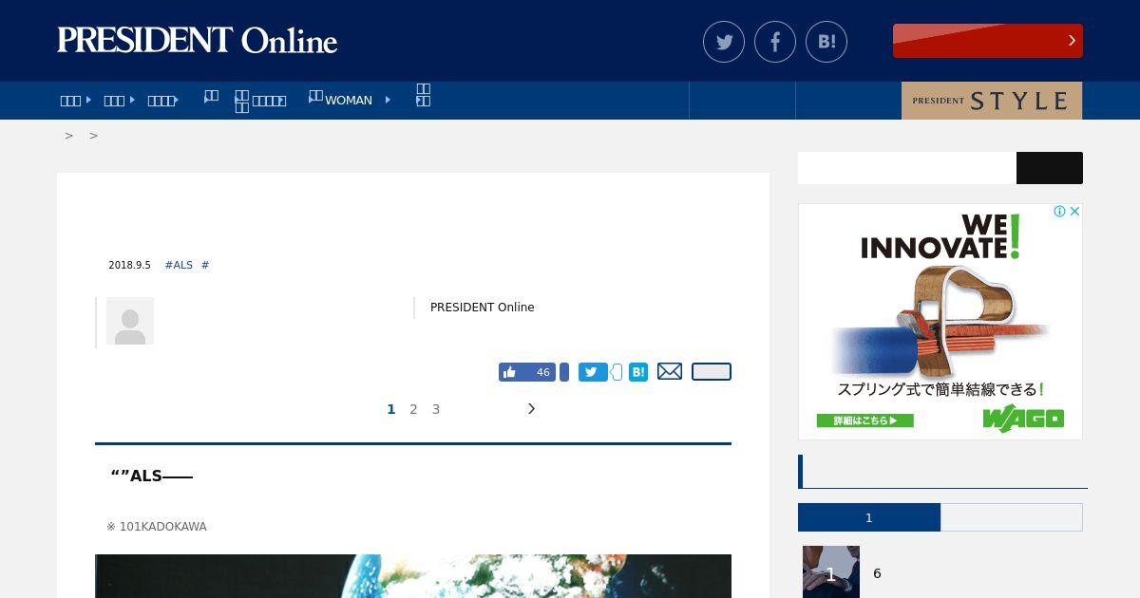Open the WOMAN navigation menu item
The height and width of the screenshot is (598, 1140).
349,100
